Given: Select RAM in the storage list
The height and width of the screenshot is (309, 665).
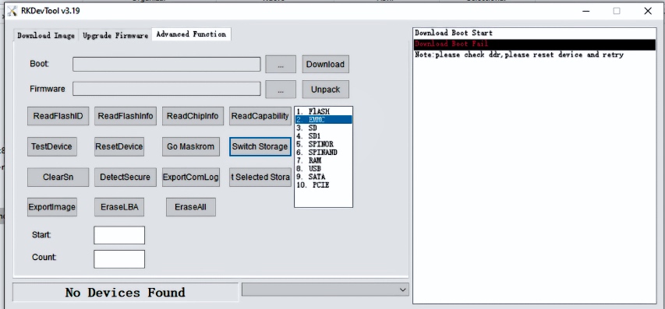Looking at the screenshot, I should [324, 160].
